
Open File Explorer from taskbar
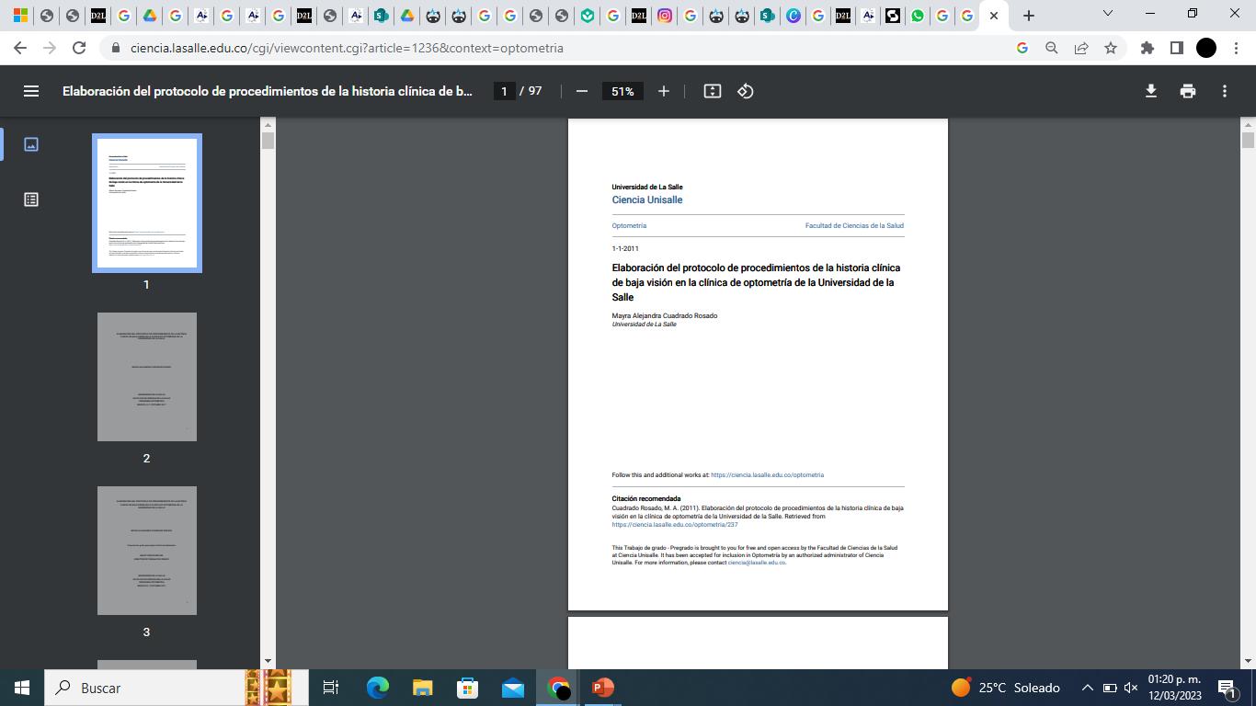tap(422, 688)
